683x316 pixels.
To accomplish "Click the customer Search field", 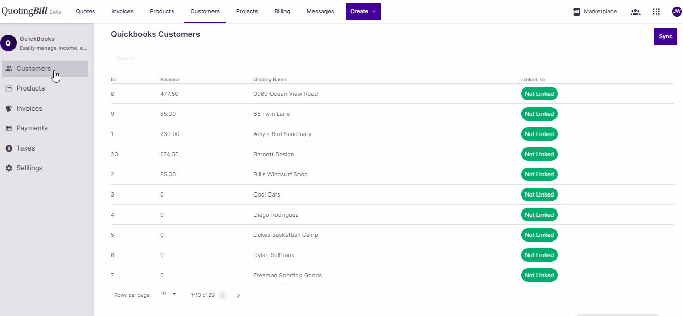I will (161, 58).
